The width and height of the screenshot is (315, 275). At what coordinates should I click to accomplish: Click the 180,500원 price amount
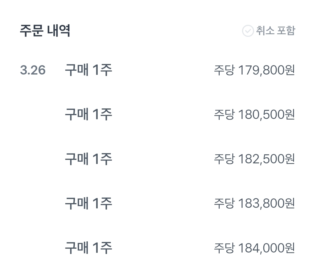266,115
